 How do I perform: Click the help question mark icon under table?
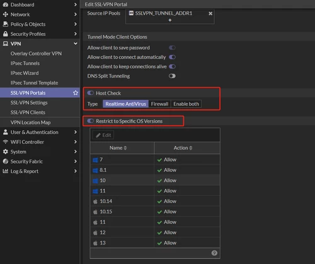coord(214,253)
